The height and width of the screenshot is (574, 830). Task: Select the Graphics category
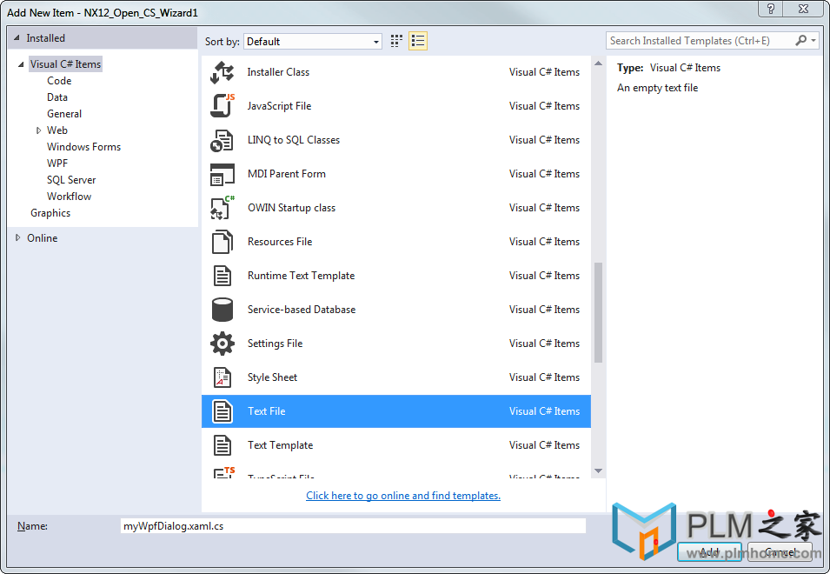50,213
